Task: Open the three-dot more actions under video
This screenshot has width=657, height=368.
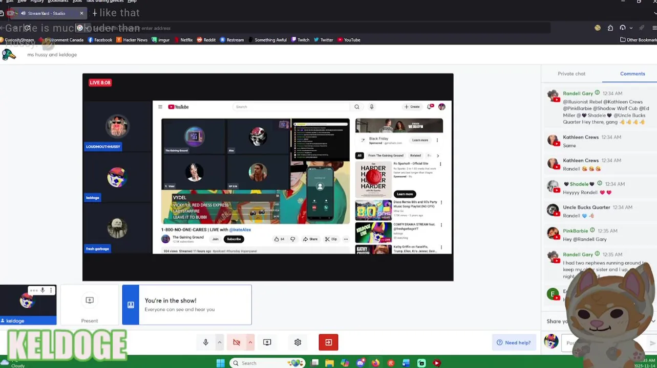Action: coord(346,239)
